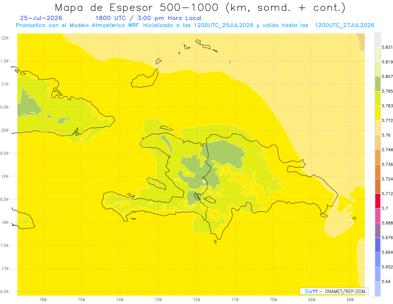Click the pink swatch between 5.688 and 5.7

[378, 215]
